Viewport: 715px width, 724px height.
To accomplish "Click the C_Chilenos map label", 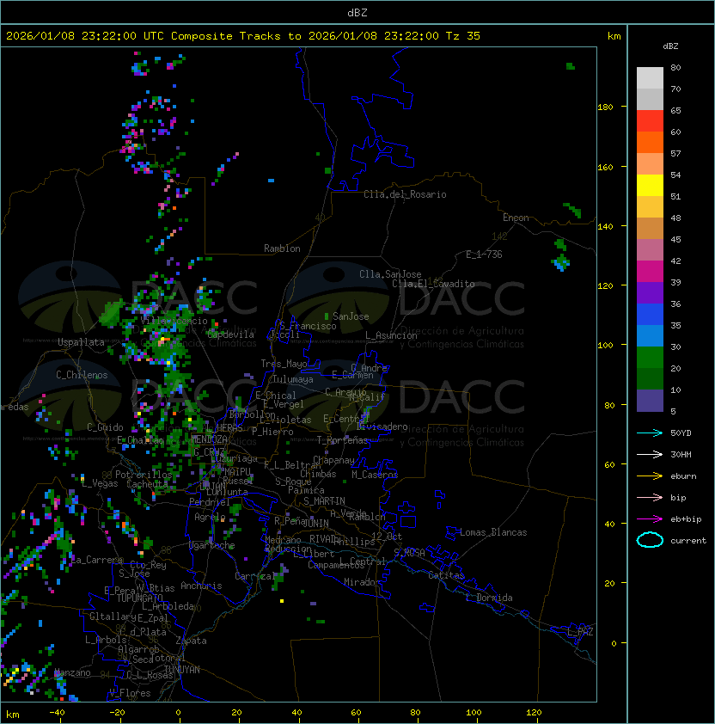I will pyautogui.click(x=82, y=375).
